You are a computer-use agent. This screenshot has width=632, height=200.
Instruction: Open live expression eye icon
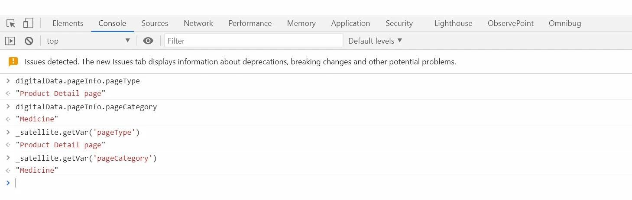pyautogui.click(x=148, y=41)
